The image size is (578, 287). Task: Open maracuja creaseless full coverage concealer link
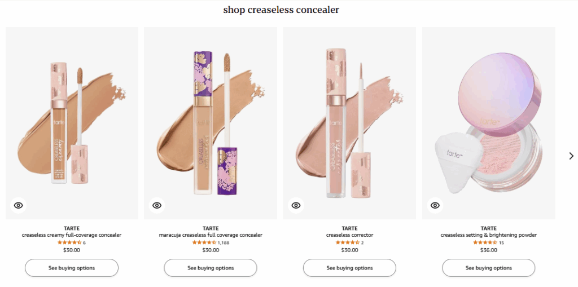pos(211,235)
